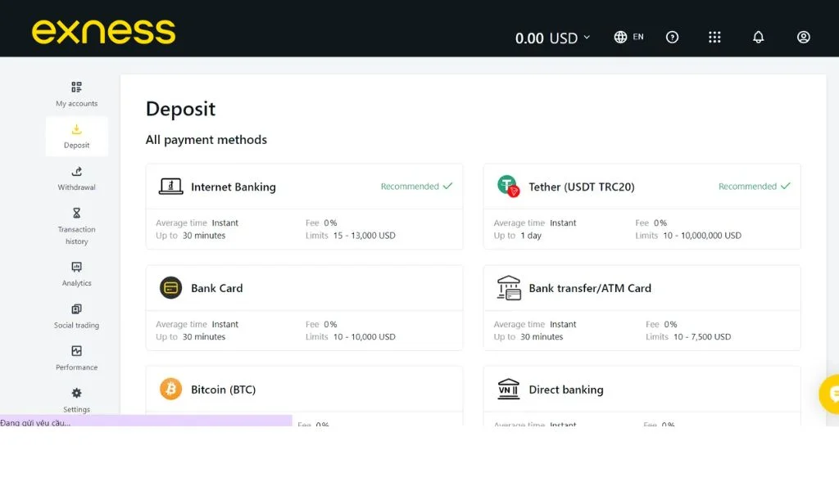Open Transaction history from the sidebar
This screenshot has width=839, height=491.
(76, 214)
